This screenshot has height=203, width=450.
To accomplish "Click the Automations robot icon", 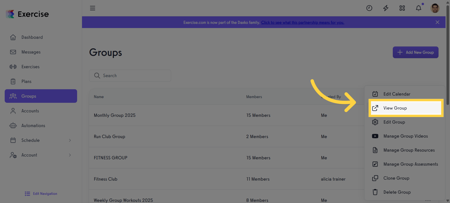I will click(13, 125).
